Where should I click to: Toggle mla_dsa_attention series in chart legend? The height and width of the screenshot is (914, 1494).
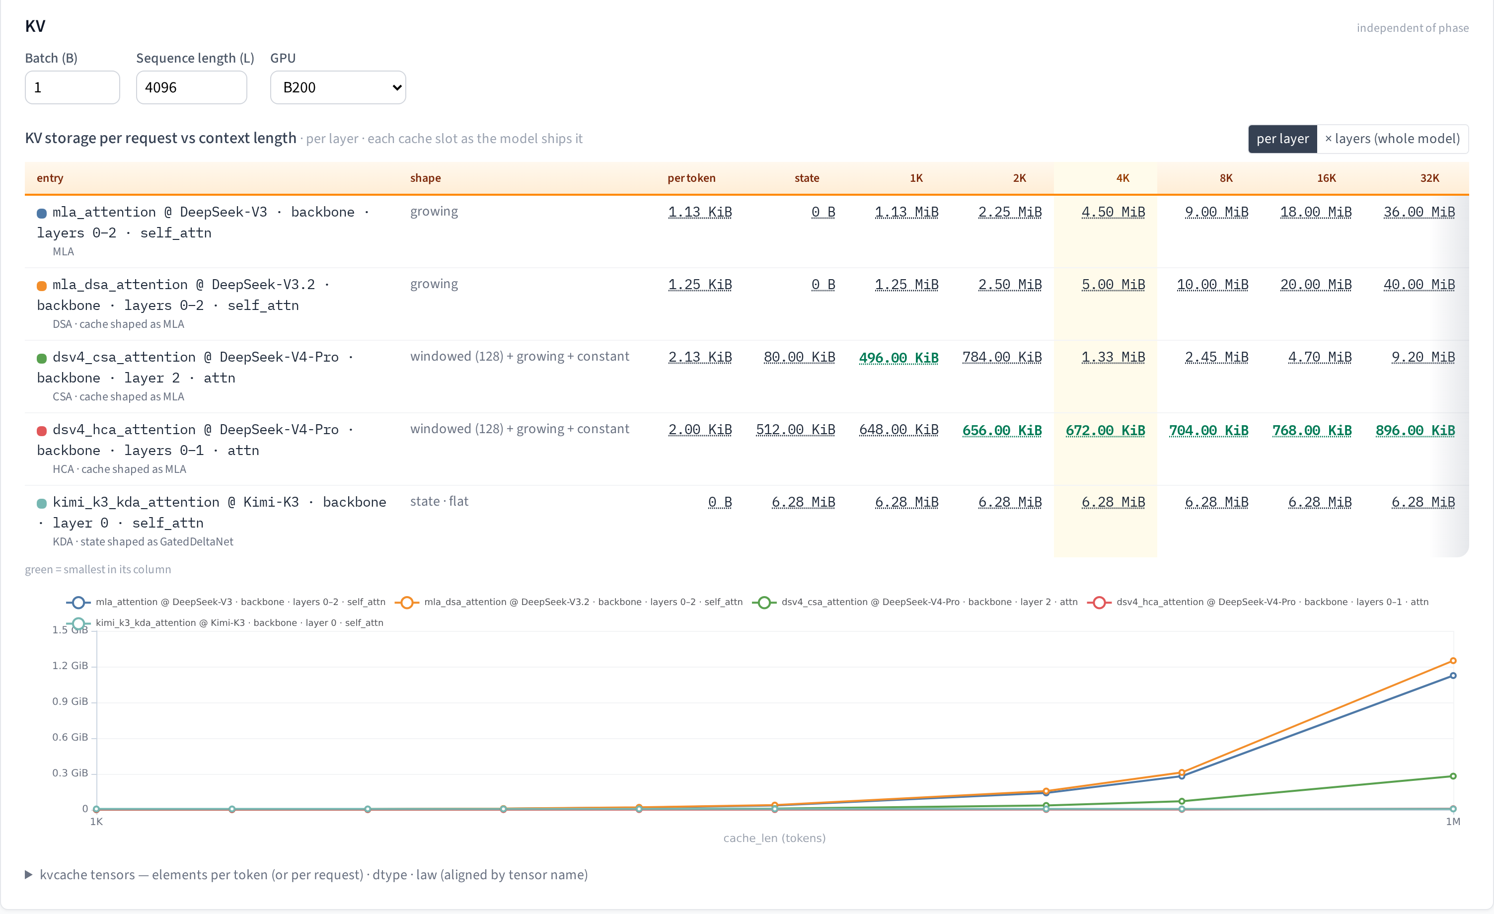tap(569, 602)
